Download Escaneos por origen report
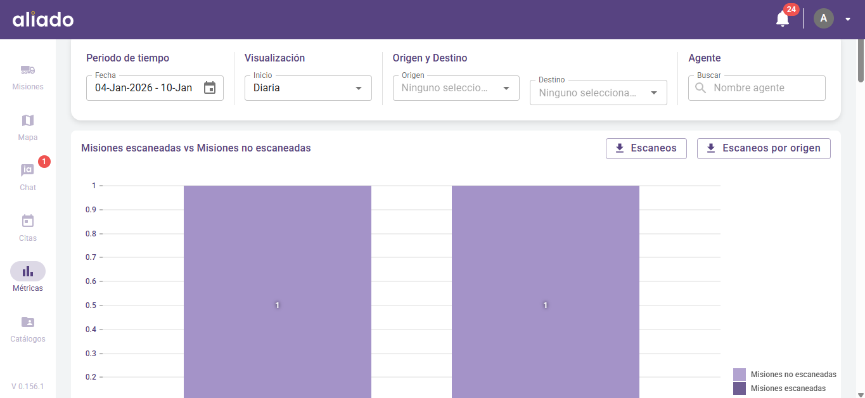This screenshot has height=398, width=865. [763, 148]
